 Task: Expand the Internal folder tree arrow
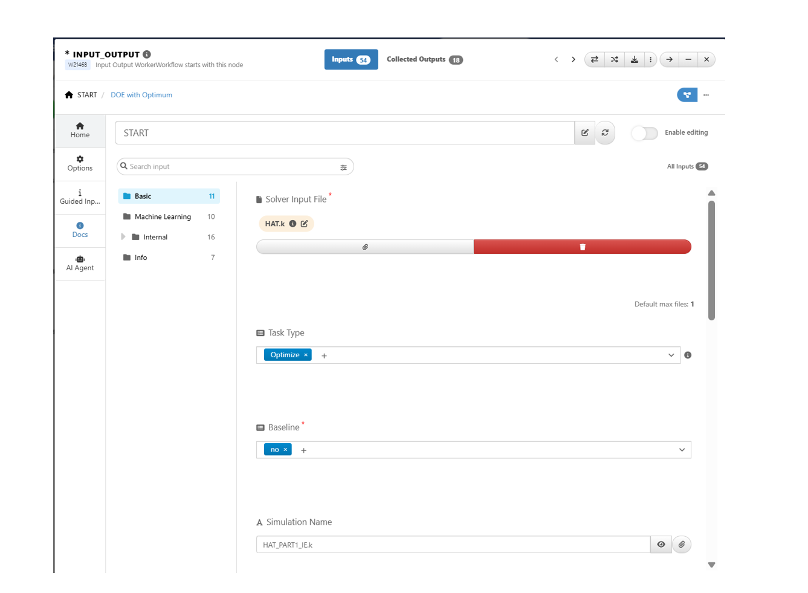coord(123,237)
